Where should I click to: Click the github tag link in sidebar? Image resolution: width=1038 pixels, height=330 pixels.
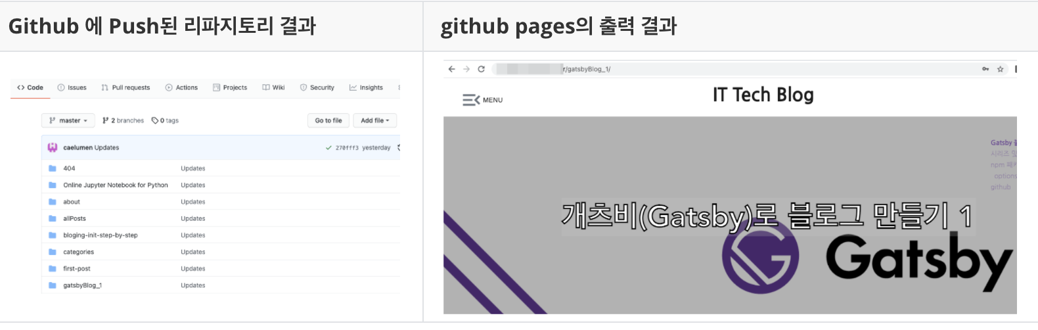[x=1001, y=187]
